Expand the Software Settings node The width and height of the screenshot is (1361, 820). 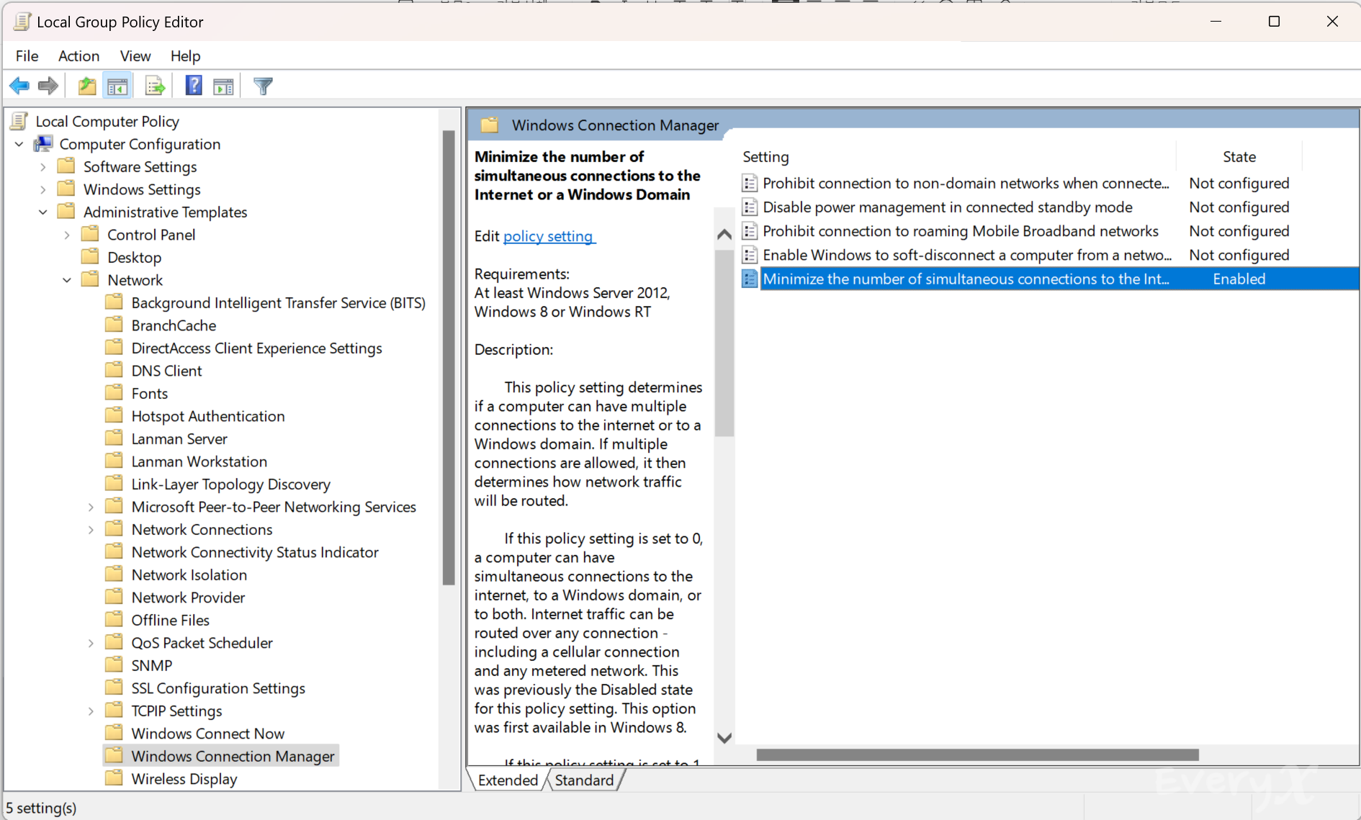pos(43,167)
